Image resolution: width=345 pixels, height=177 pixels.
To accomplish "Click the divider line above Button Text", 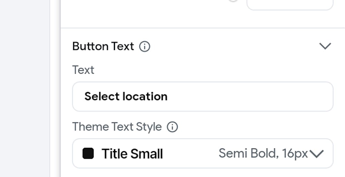I will pos(202,28).
